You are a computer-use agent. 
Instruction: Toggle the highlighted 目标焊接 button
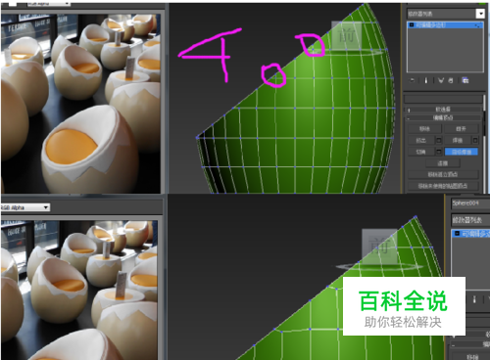point(462,152)
